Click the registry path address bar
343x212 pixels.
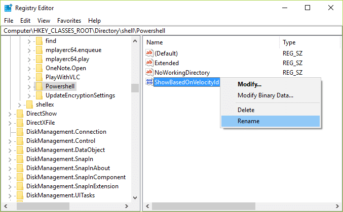point(171,31)
